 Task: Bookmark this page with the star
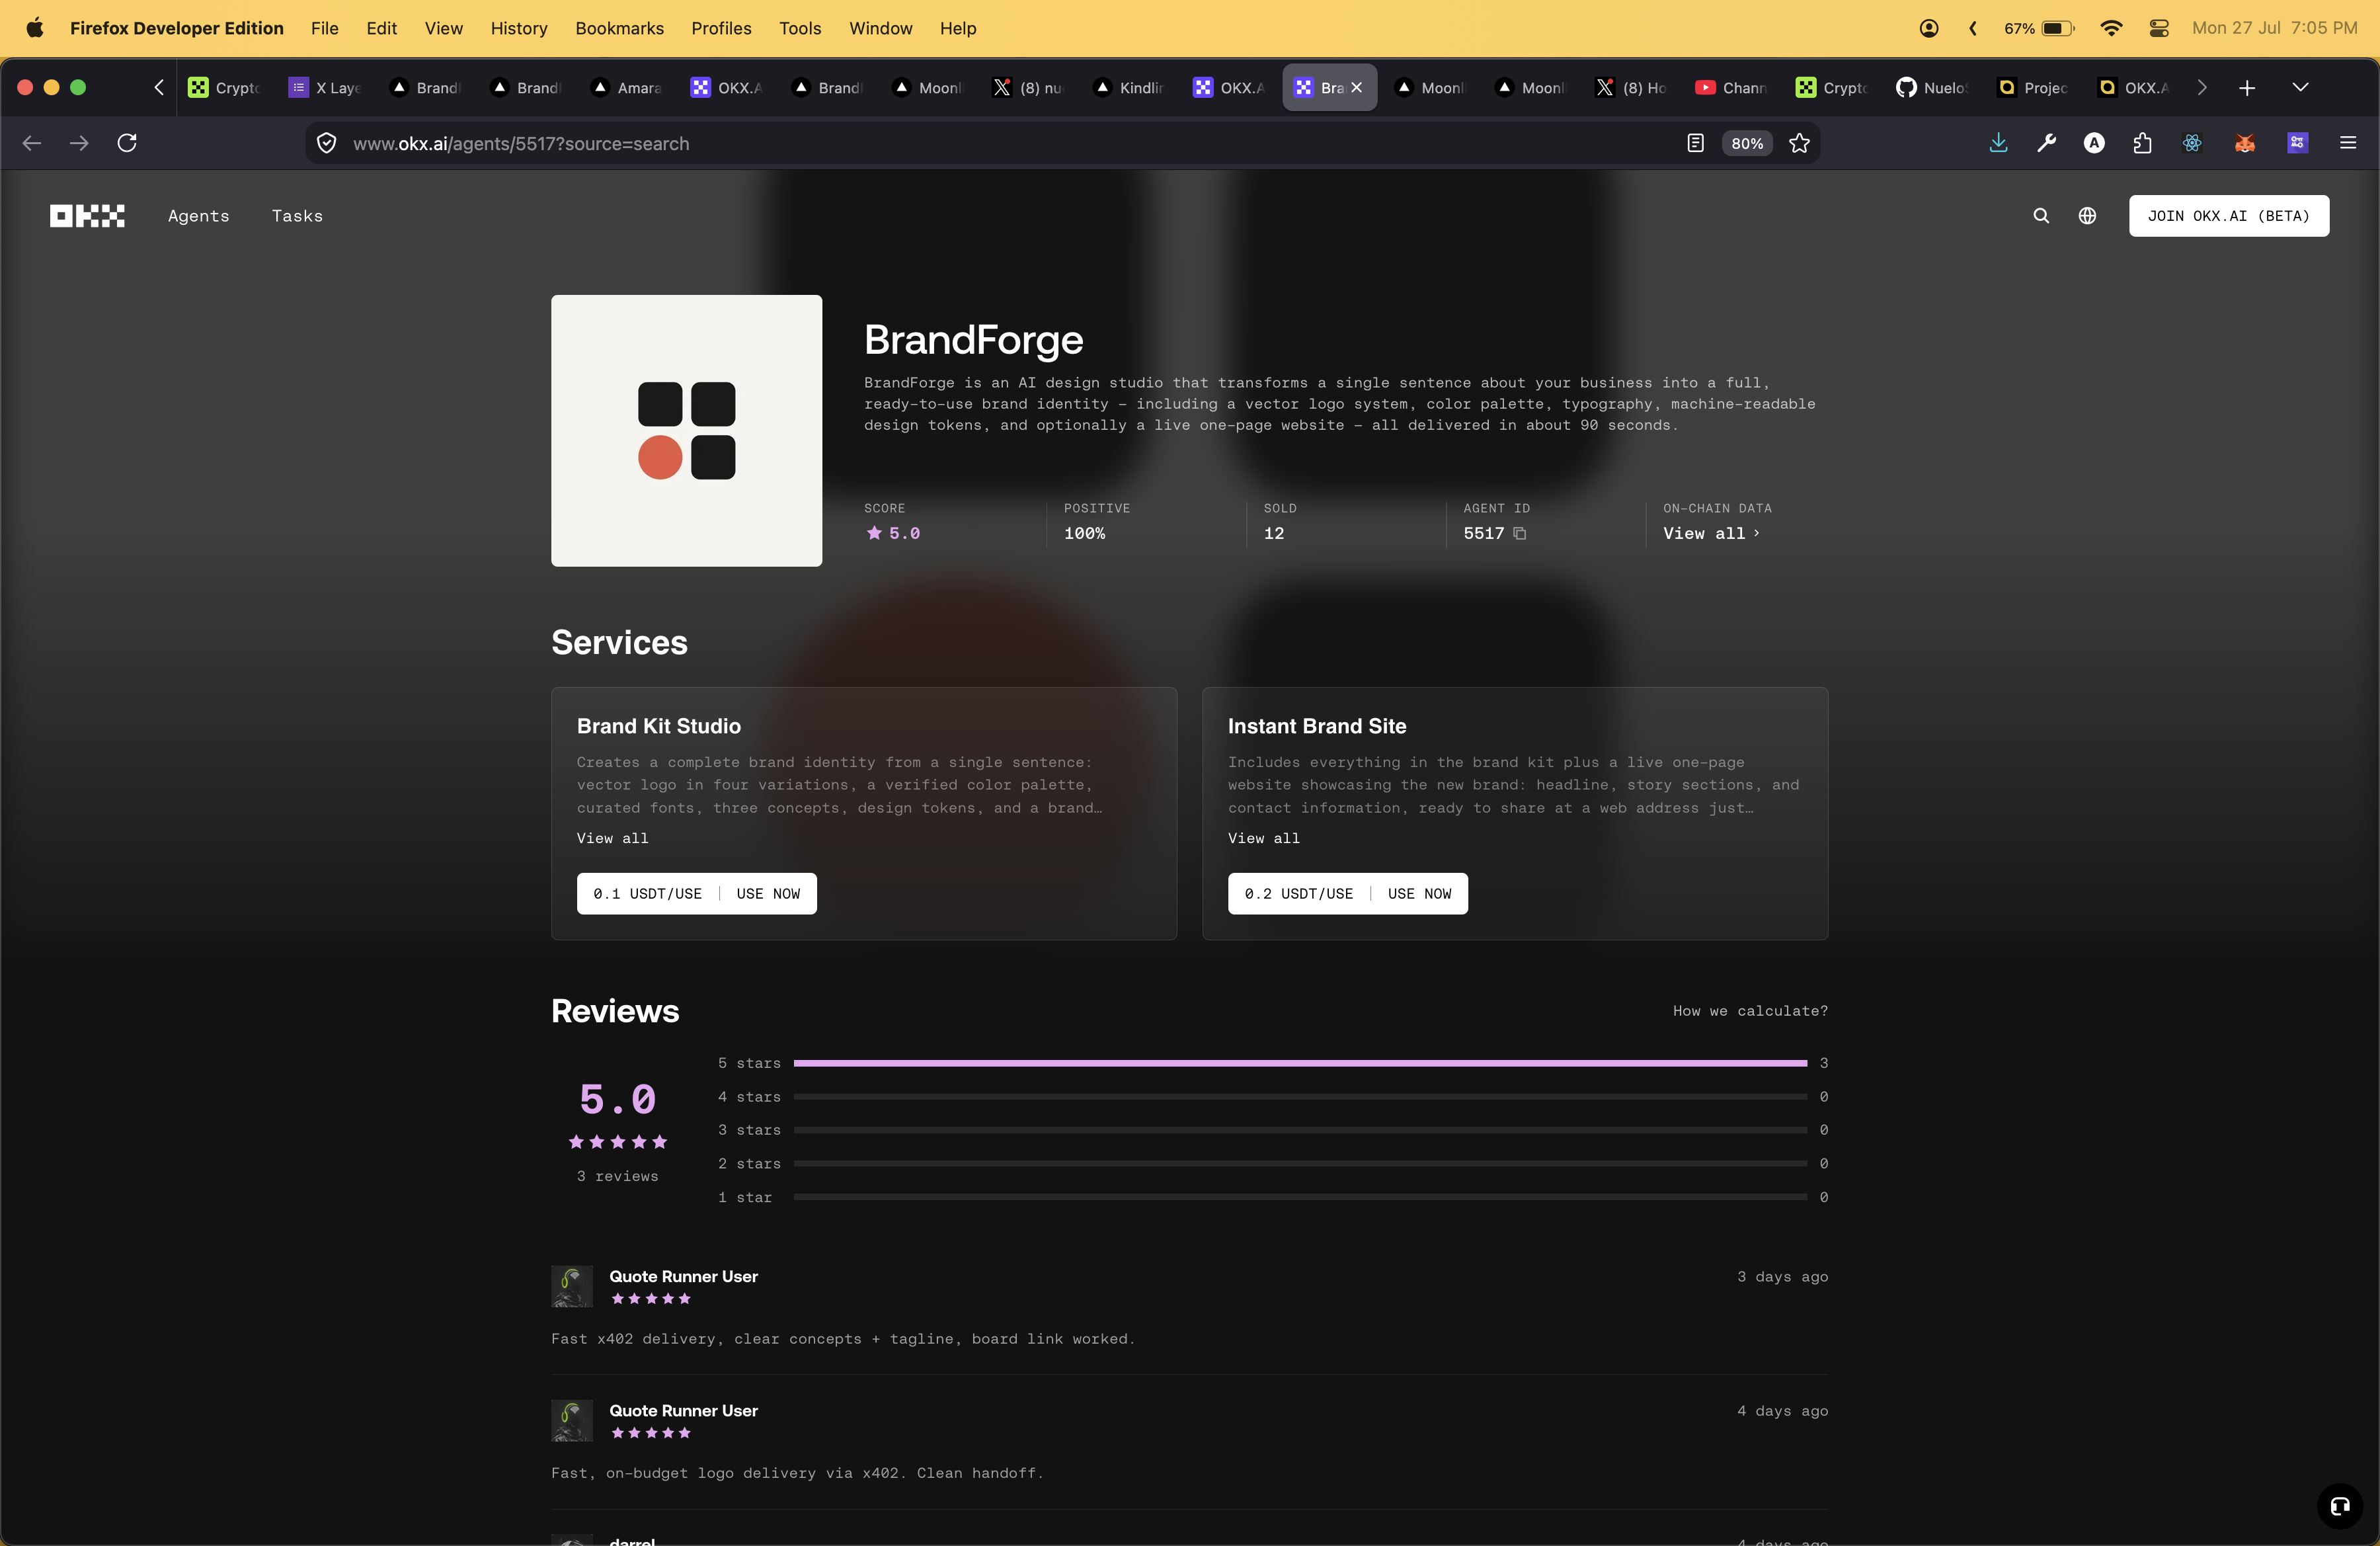click(x=1799, y=143)
